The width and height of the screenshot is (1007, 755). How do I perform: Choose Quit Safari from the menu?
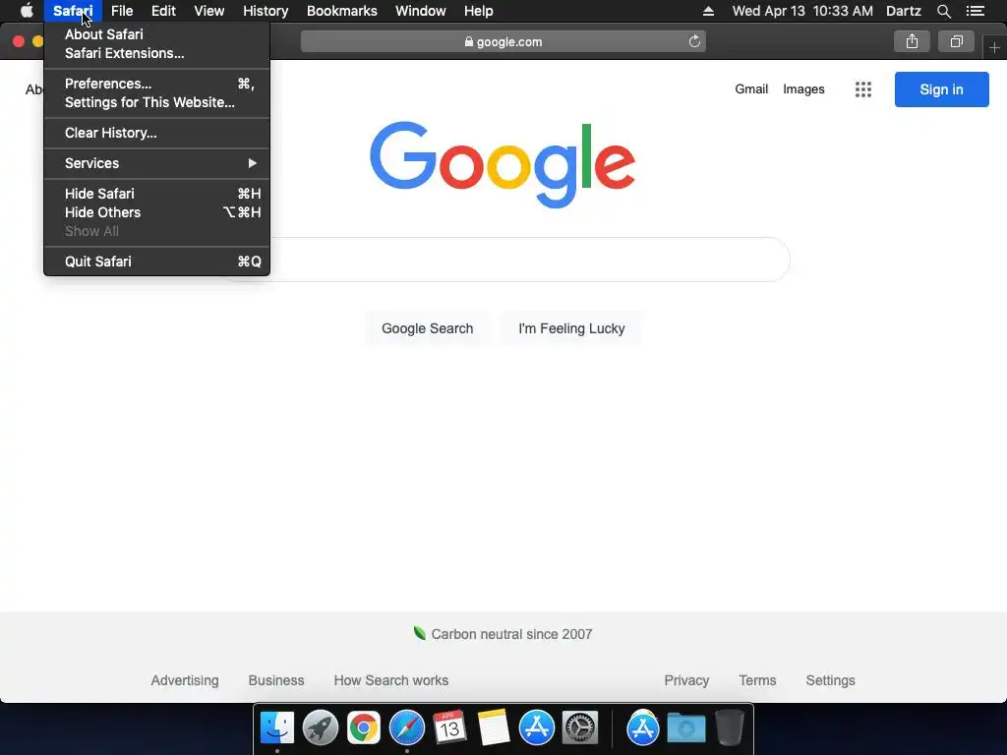coord(156,261)
